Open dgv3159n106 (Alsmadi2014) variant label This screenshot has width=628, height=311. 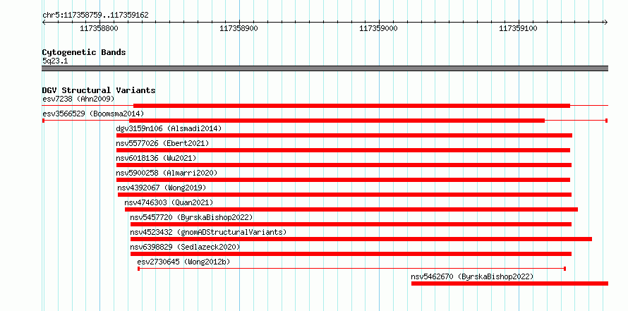169,128
